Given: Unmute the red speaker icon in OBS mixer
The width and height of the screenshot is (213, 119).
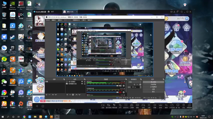Looking at the screenshot, I should 120,92.
